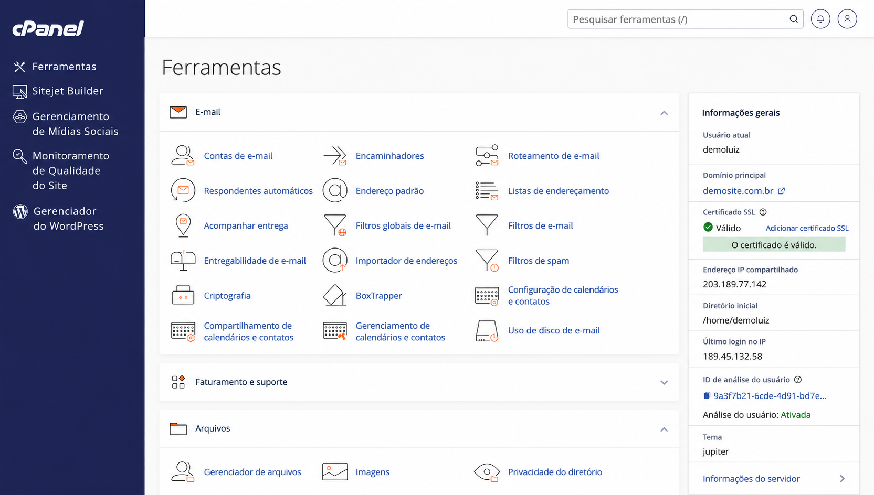Image resolution: width=874 pixels, height=495 pixels.
Task: Click the Gerenciamento de calendários e contatos icon
Action: [x=335, y=331]
